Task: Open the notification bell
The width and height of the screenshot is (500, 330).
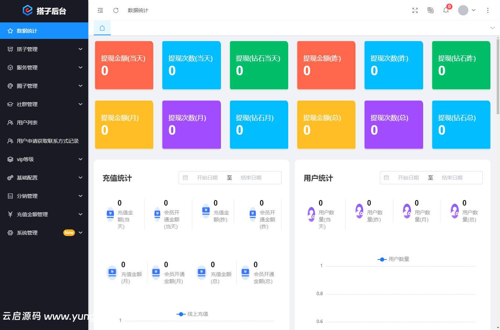Action: 446,10
